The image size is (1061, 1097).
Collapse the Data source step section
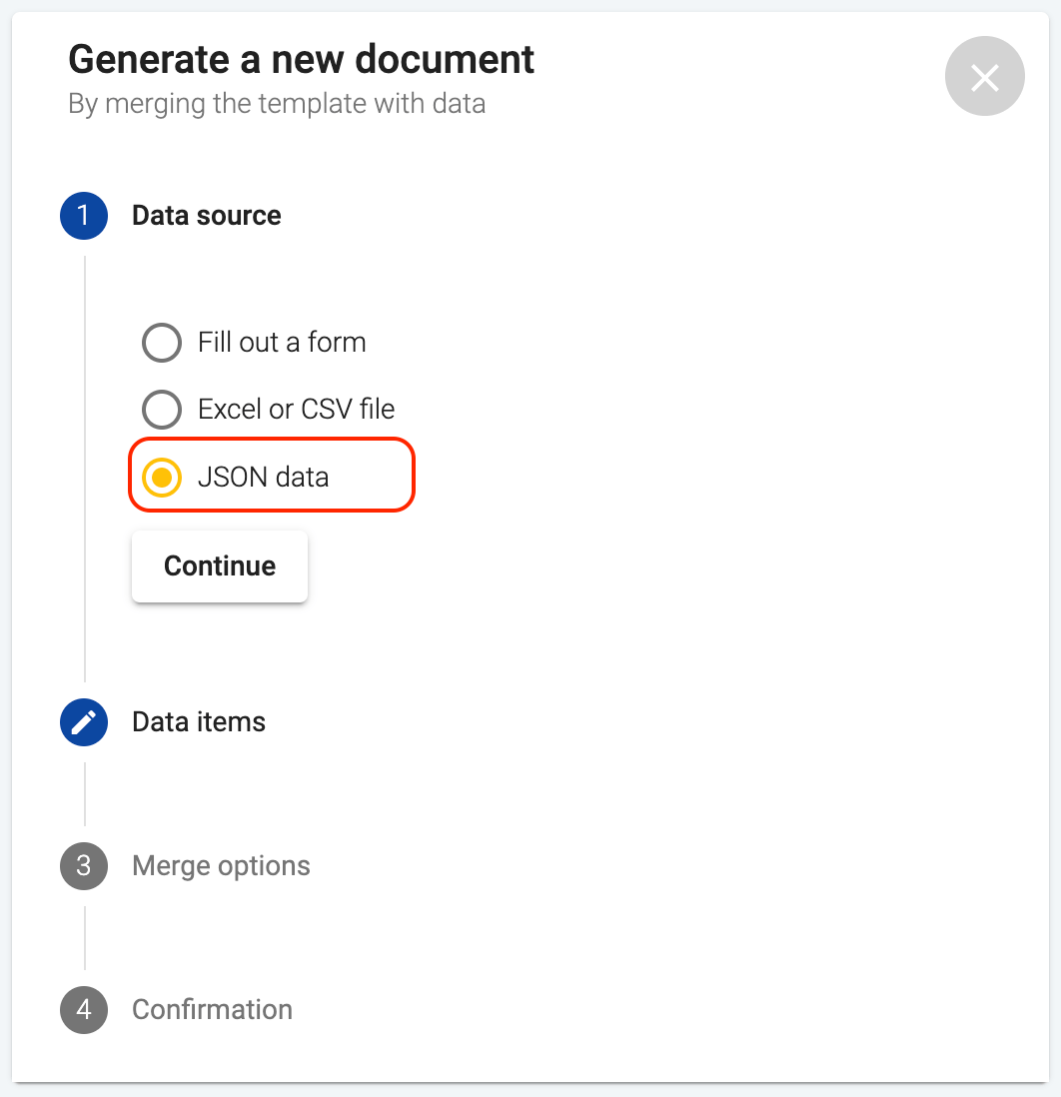pyautogui.click(x=206, y=215)
